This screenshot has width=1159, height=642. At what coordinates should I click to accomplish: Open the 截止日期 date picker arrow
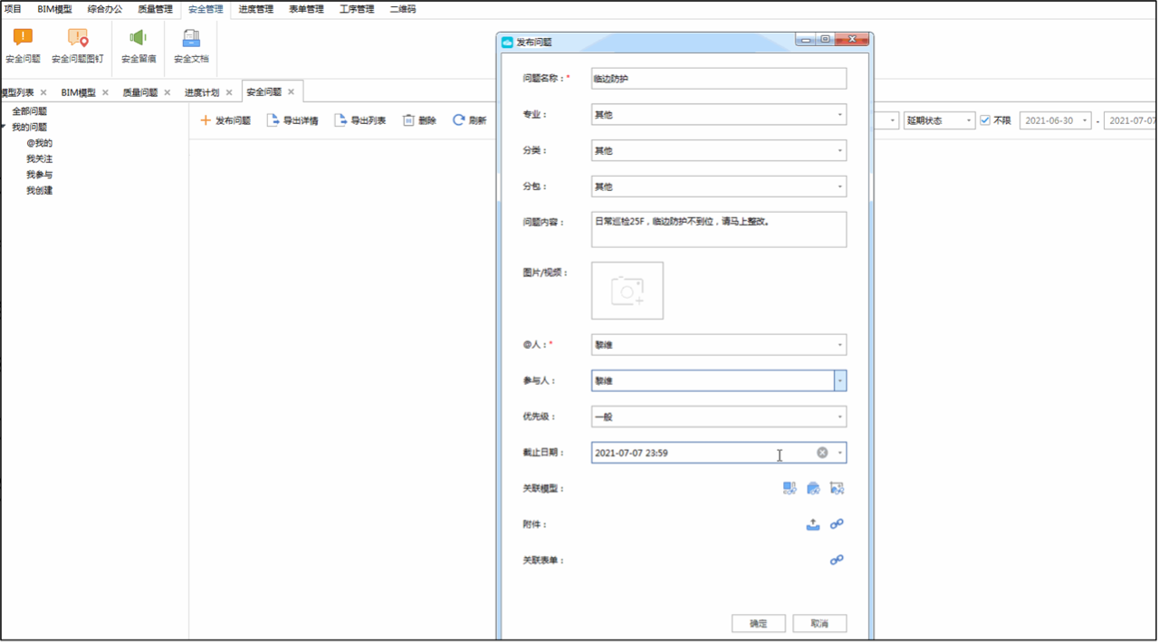840,453
